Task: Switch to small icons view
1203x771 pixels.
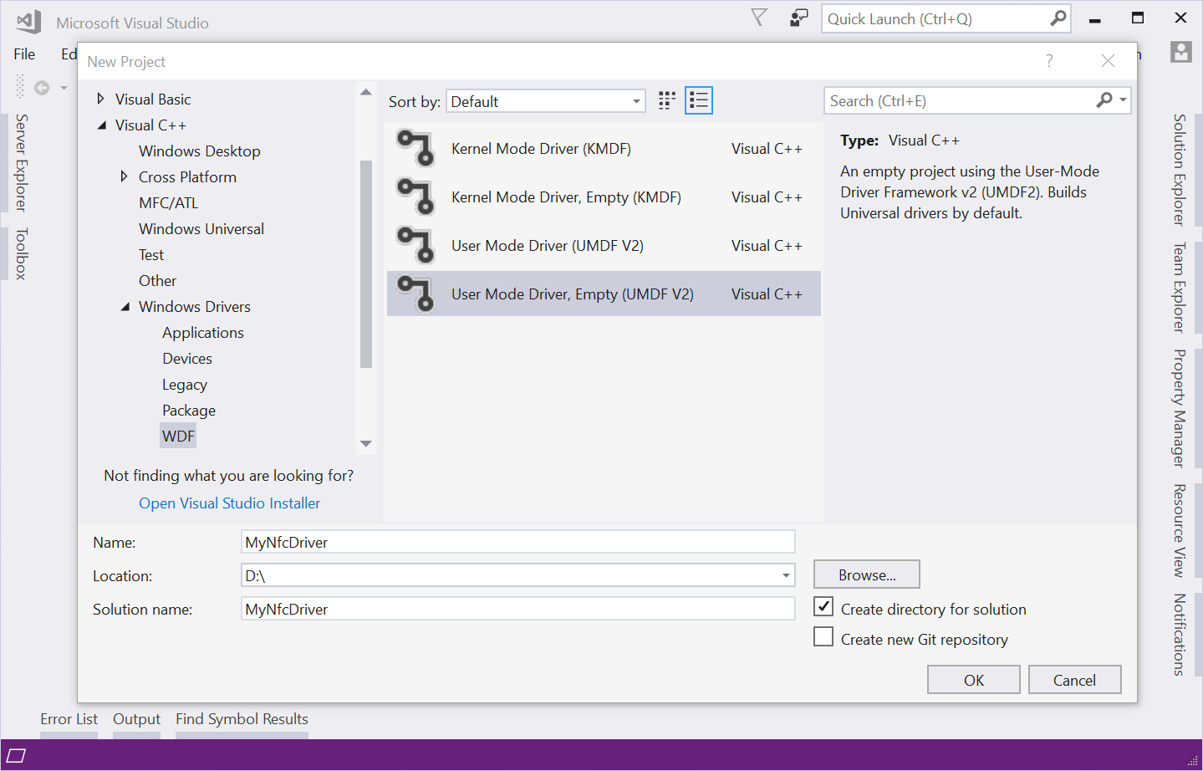Action: [666, 101]
